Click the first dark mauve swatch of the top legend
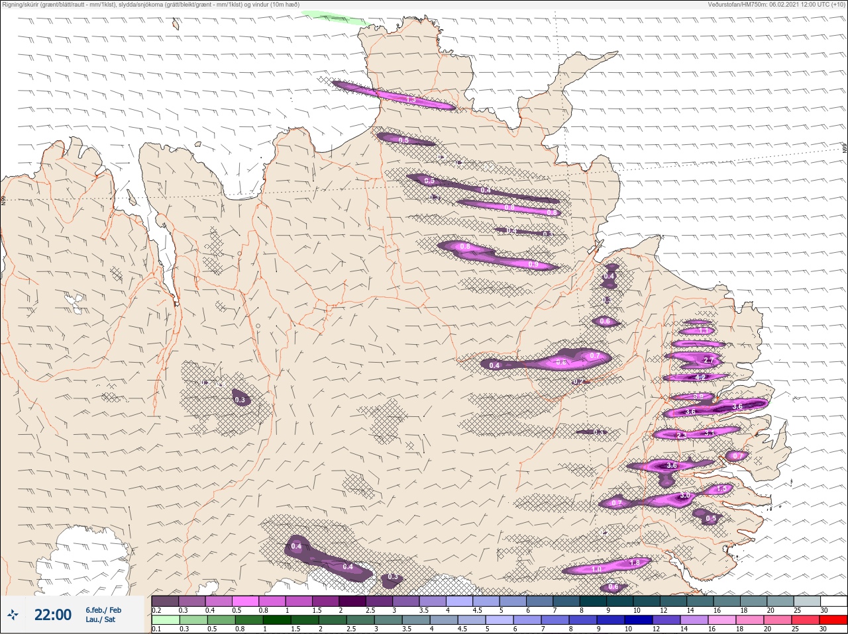This screenshot has width=848, height=634. [x=165, y=601]
